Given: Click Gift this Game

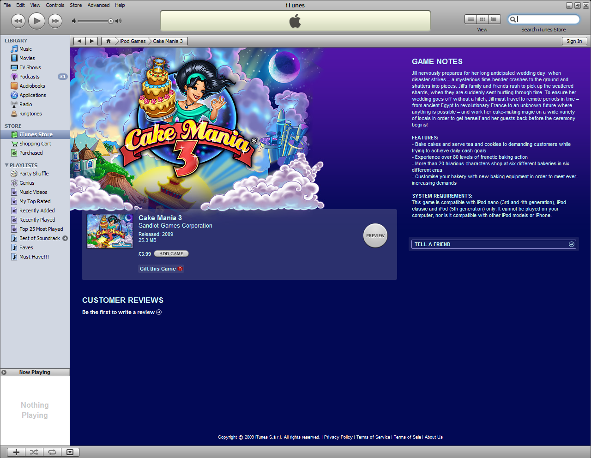Looking at the screenshot, I should [x=161, y=269].
